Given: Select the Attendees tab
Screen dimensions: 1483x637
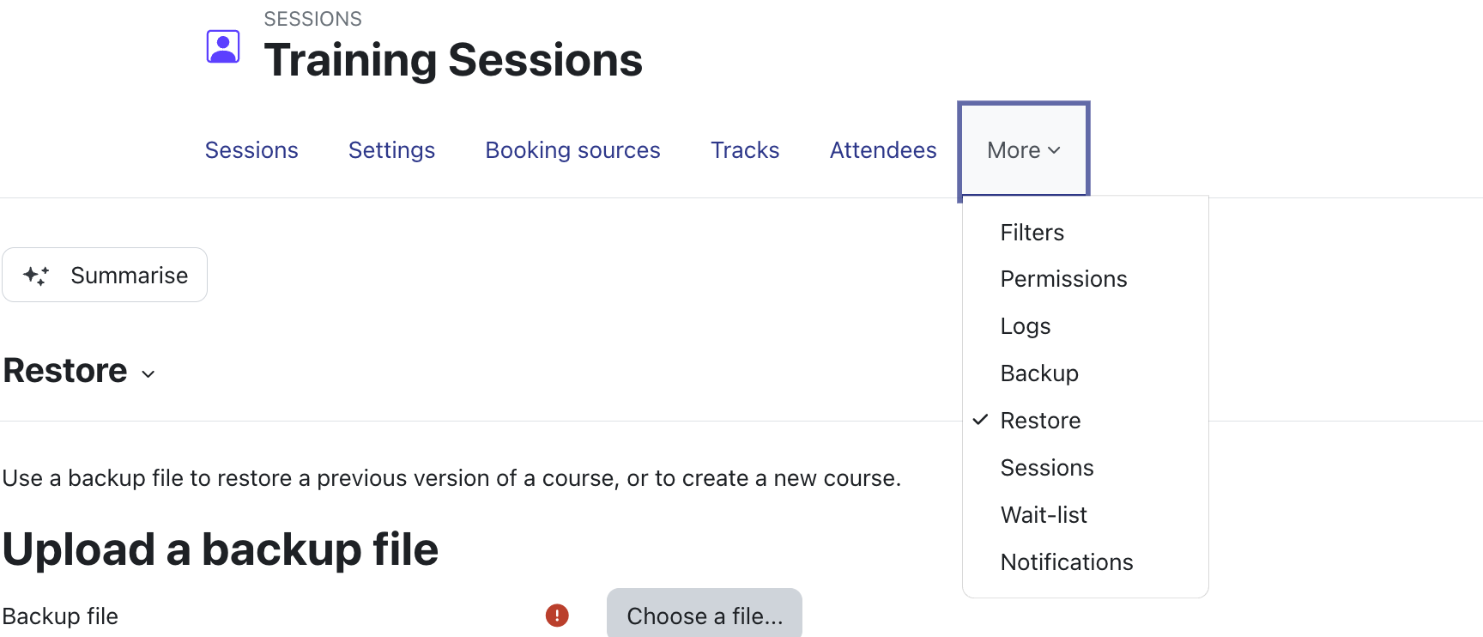Looking at the screenshot, I should coord(883,150).
